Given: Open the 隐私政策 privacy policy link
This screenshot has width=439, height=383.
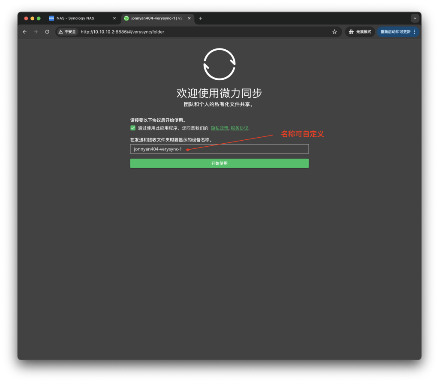Looking at the screenshot, I should (x=219, y=128).
